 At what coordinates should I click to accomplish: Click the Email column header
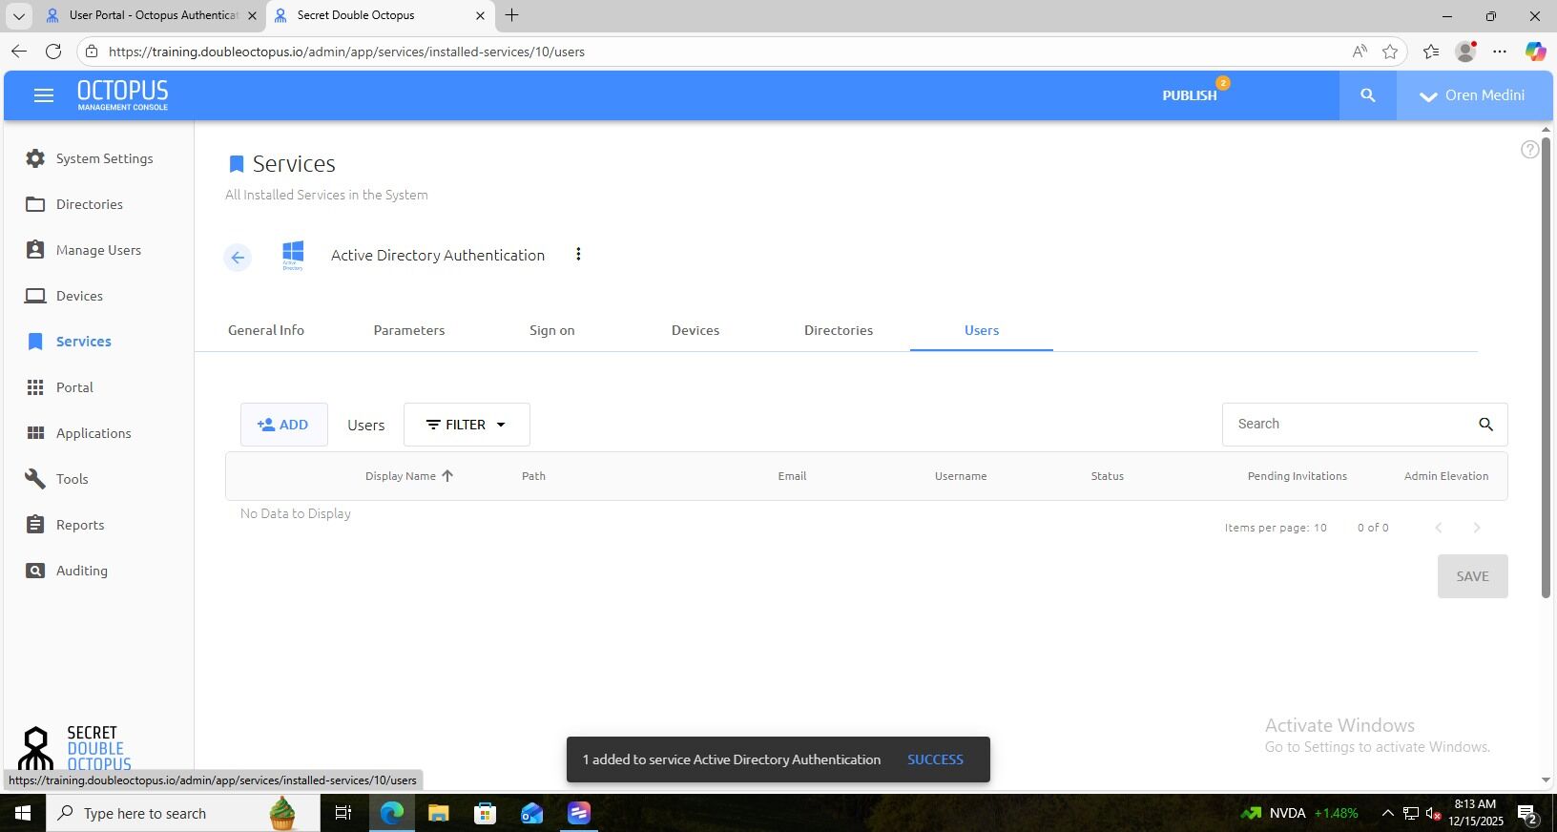pos(792,476)
